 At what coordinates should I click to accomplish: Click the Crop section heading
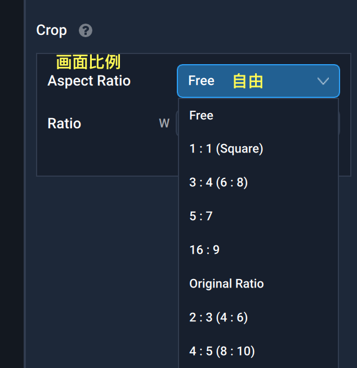tap(51, 30)
